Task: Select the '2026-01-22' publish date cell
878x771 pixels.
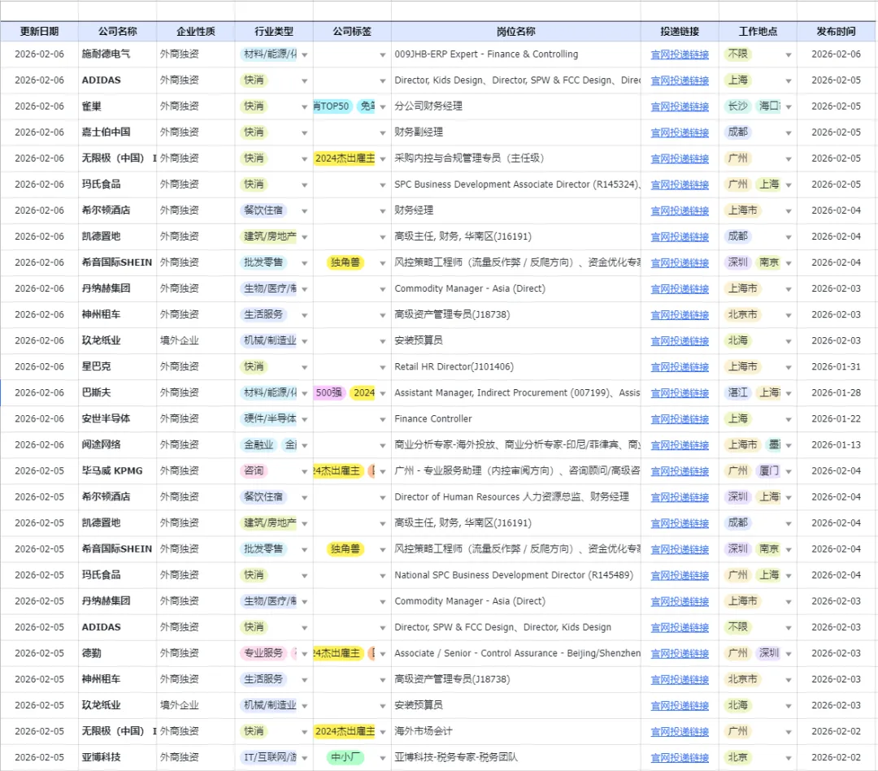Action: coord(836,419)
